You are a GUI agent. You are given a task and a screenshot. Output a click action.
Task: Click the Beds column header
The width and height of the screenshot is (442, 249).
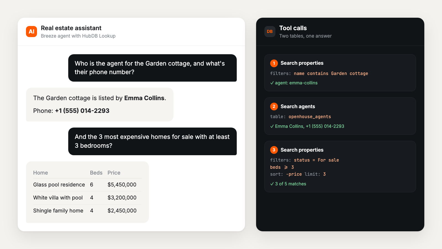coord(96,173)
